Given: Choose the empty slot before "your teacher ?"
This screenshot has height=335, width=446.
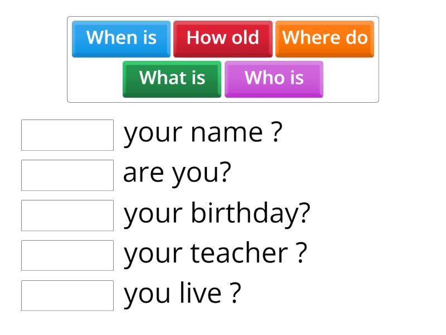Looking at the screenshot, I should click(x=67, y=256).
